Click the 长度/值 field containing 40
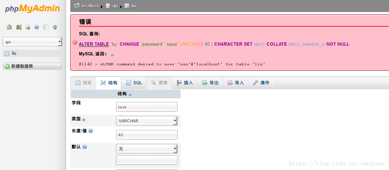Screen dimensions: 389x170 [x=147, y=135]
